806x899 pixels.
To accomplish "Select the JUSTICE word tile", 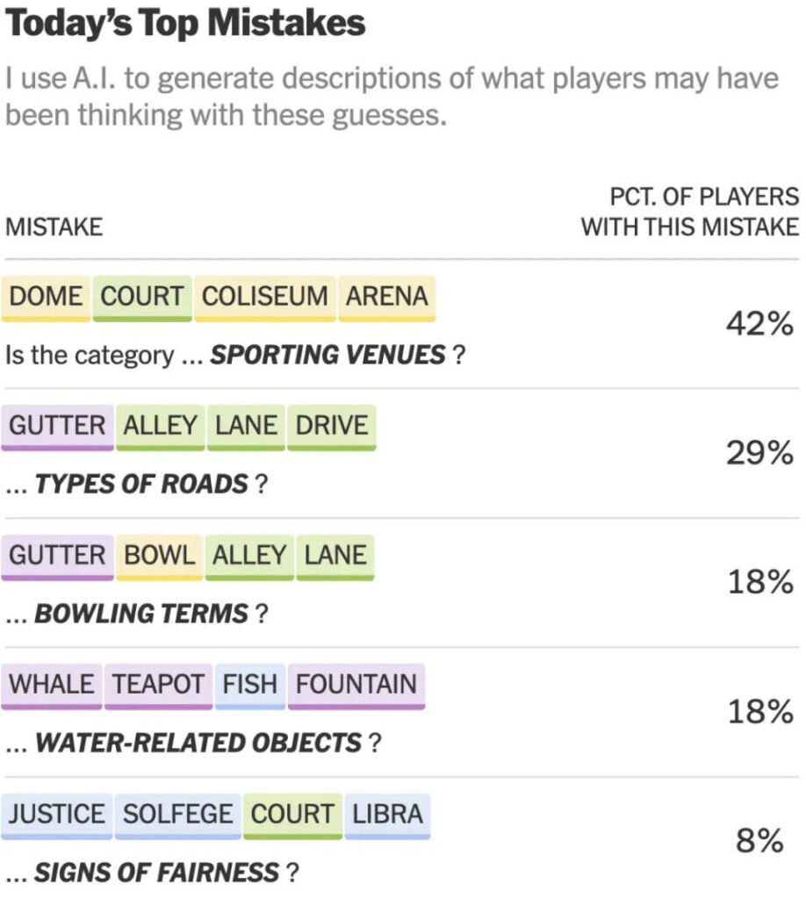I will (57, 816).
